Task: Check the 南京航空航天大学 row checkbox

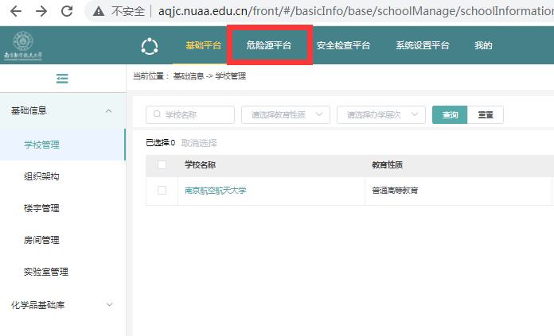Action: tap(162, 191)
